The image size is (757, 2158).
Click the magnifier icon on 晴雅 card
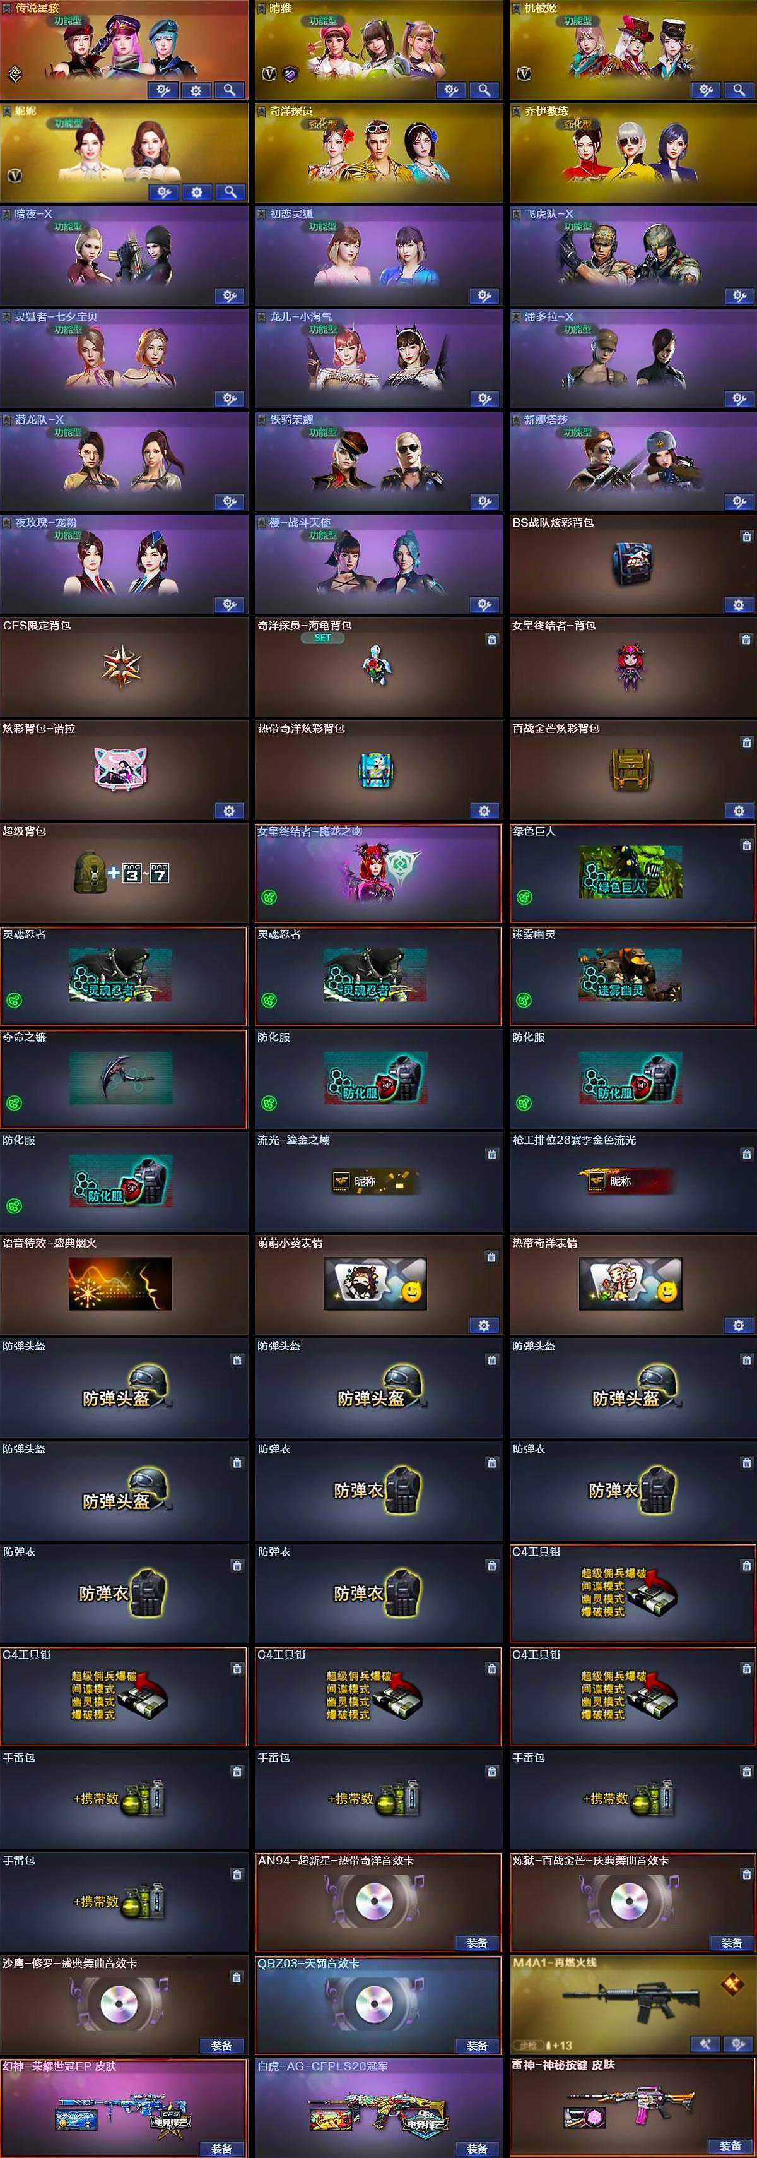tap(484, 90)
